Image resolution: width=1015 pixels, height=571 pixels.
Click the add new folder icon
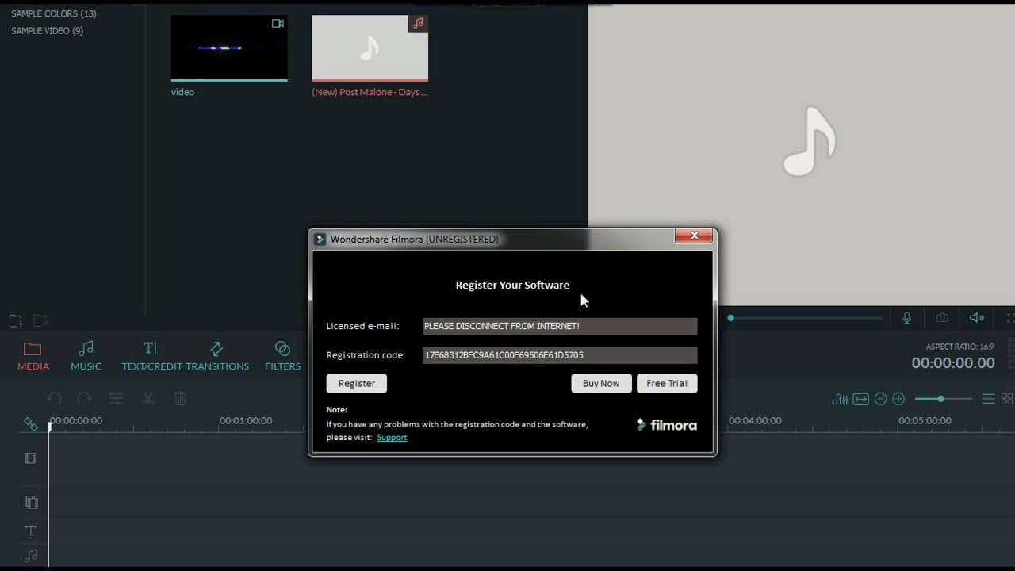[16, 321]
